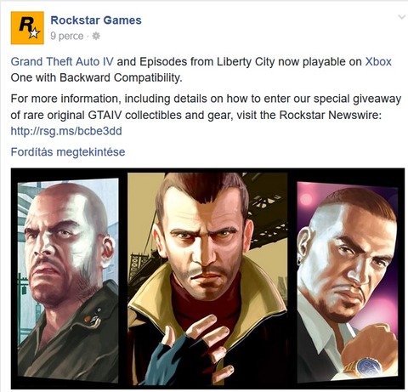Click the star in the Rockstar logo
The image size is (408, 392).
tap(34, 33)
